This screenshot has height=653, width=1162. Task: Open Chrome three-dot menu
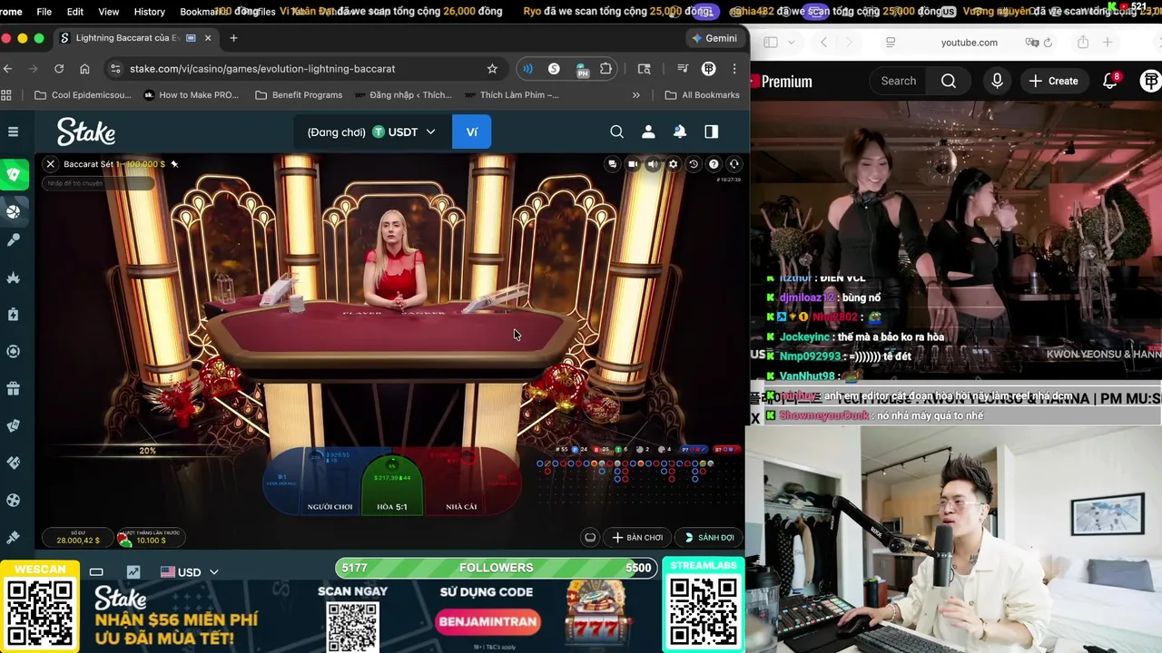click(734, 69)
